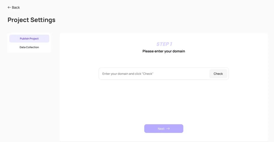Click the Project Settings page heading
Image resolution: width=274 pixels, height=142 pixels.
tap(31, 20)
